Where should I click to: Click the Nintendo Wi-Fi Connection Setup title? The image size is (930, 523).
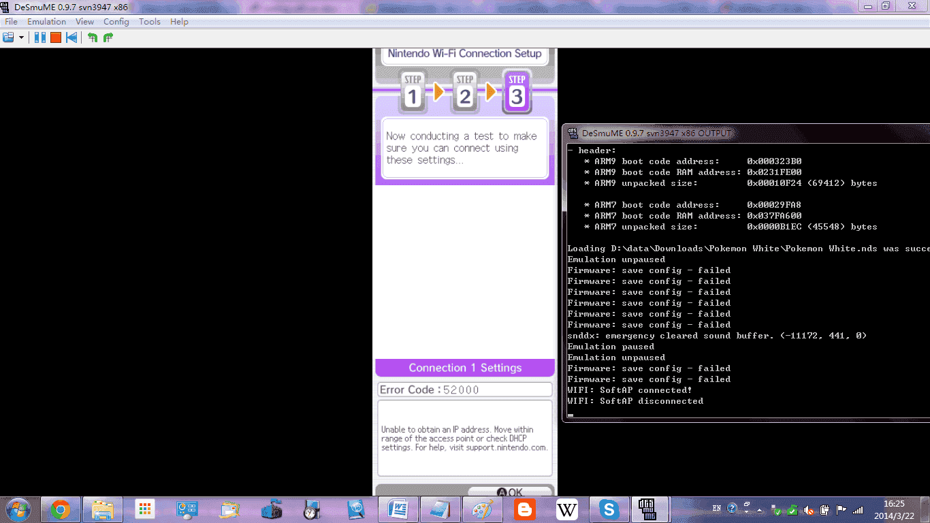[465, 54]
